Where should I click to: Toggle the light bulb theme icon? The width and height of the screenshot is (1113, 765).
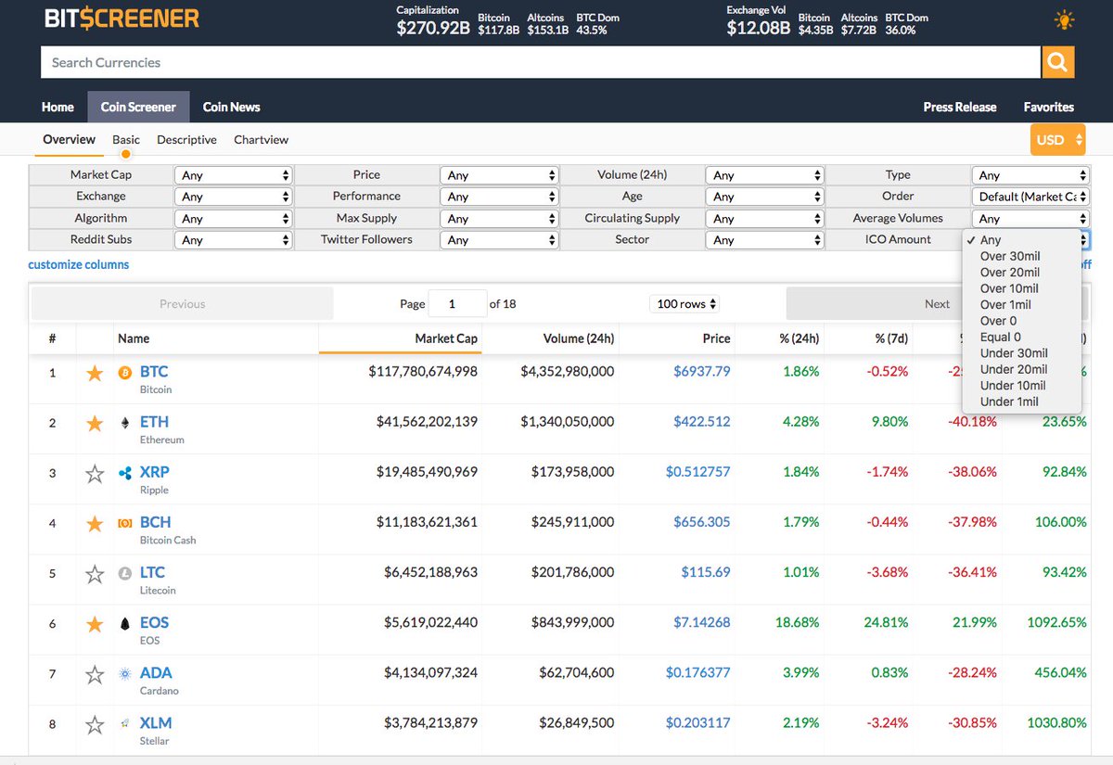[x=1064, y=19]
